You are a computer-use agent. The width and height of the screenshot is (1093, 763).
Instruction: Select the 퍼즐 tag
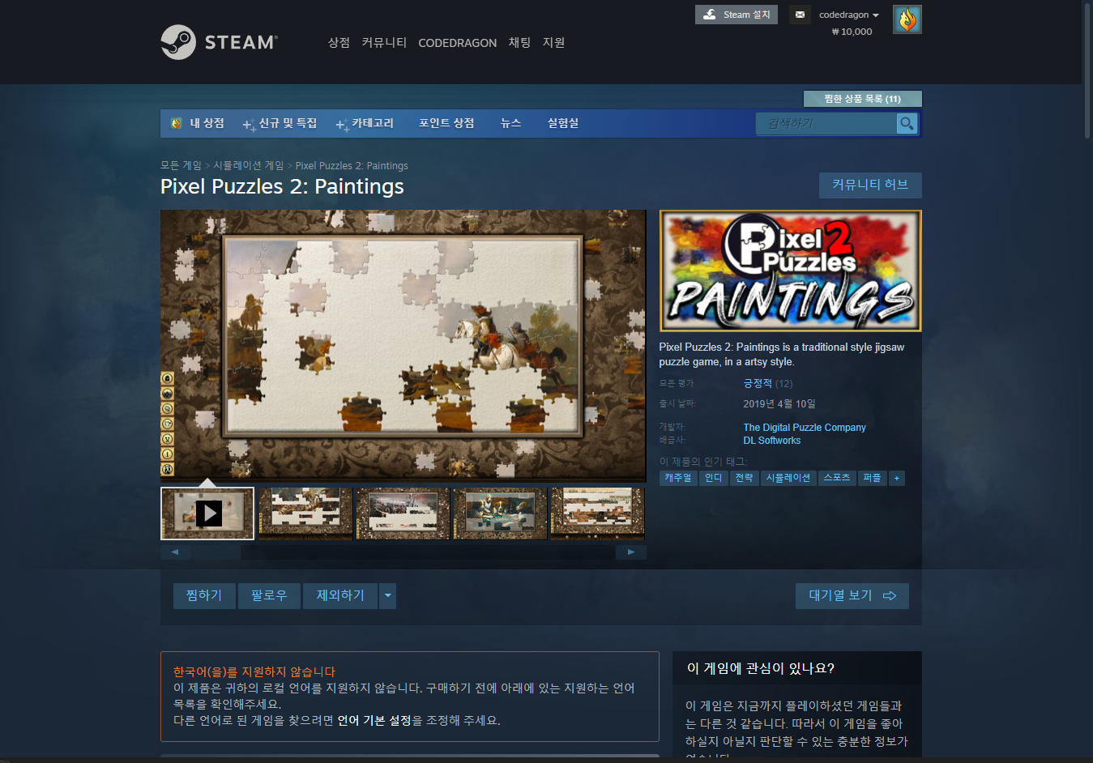point(872,478)
